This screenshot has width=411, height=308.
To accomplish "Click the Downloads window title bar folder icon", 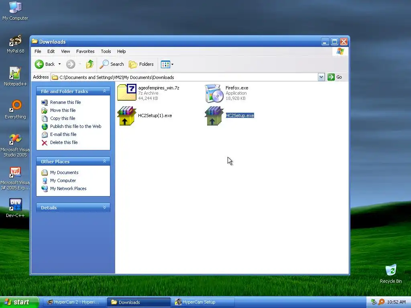I will 35,41.
